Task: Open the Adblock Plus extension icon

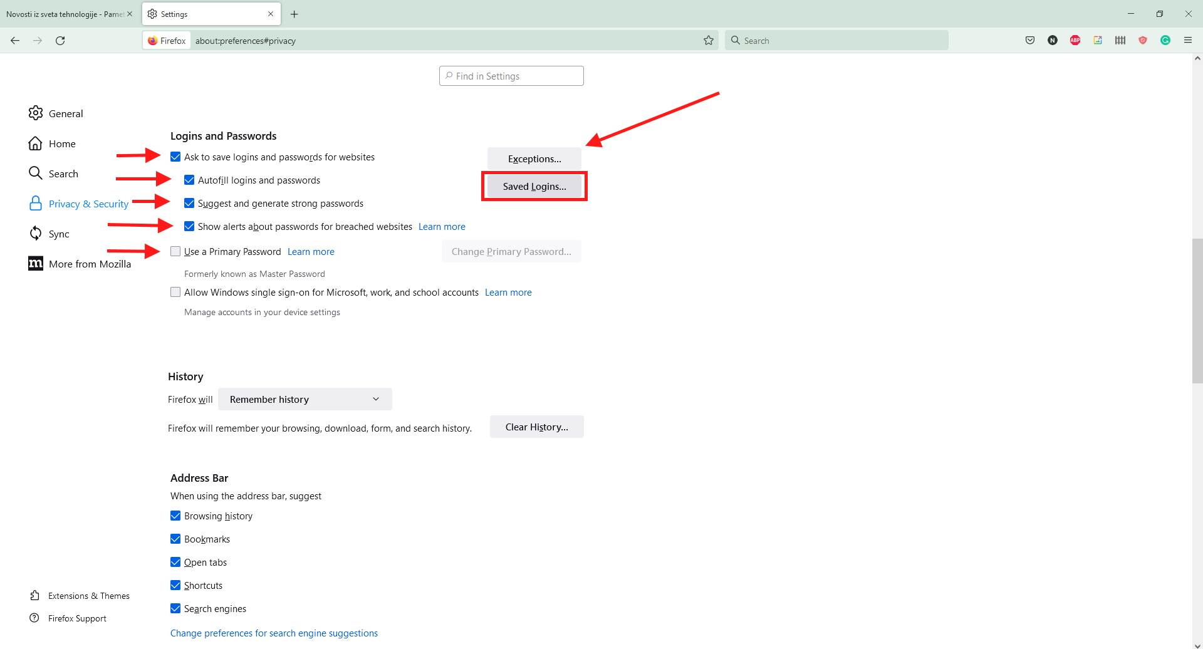Action: pos(1075,40)
